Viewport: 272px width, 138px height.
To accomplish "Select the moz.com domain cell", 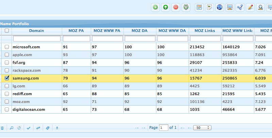I will (x=37, y=102).
